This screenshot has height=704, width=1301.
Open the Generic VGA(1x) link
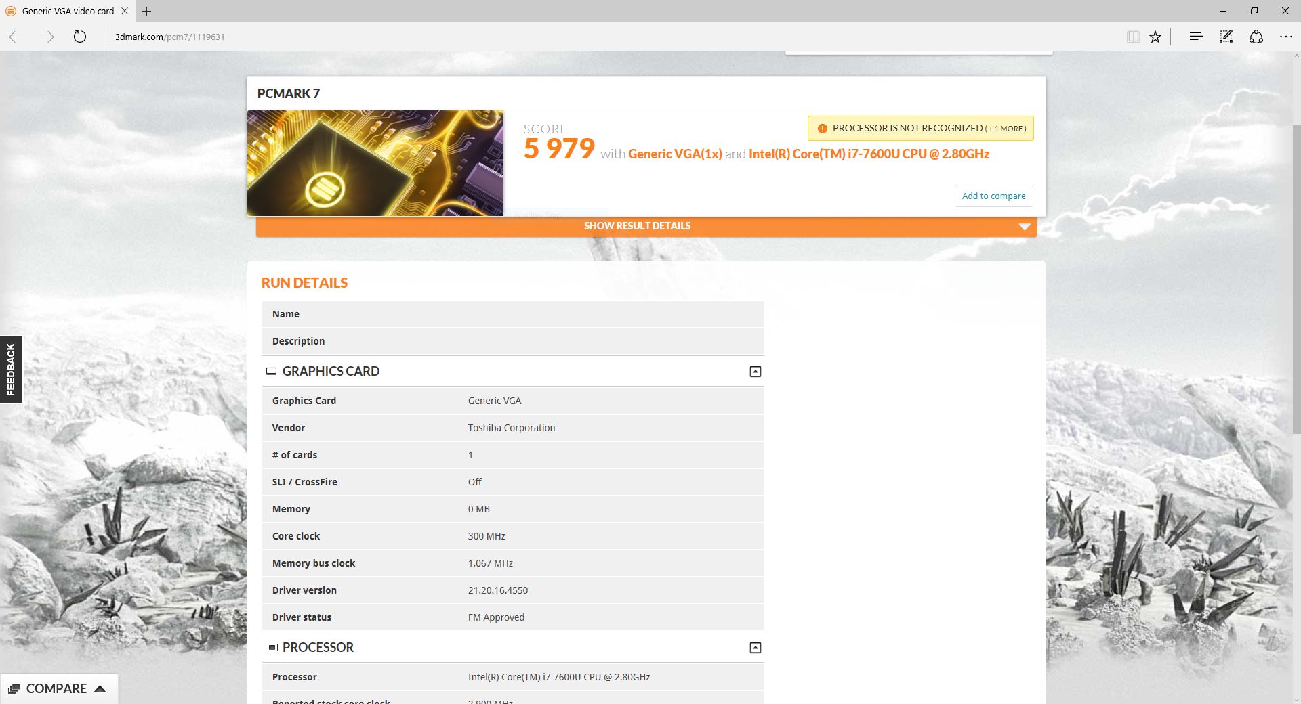(675, 154)
